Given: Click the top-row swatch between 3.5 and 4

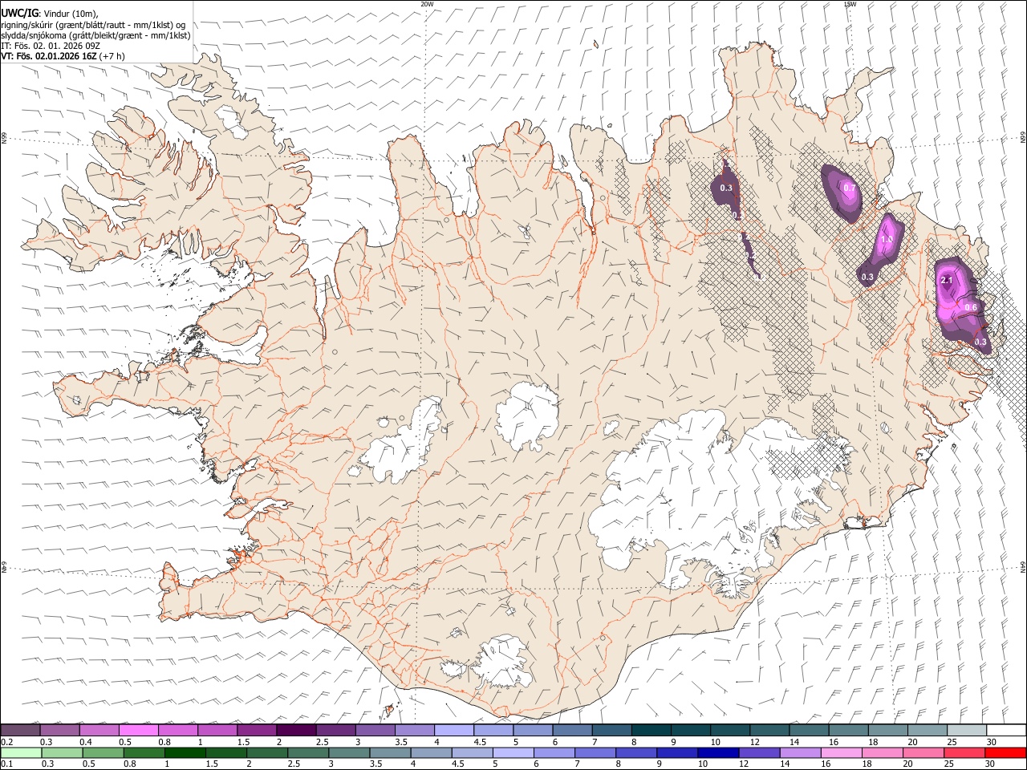Looking at the screenshot, I should (414, 731).
